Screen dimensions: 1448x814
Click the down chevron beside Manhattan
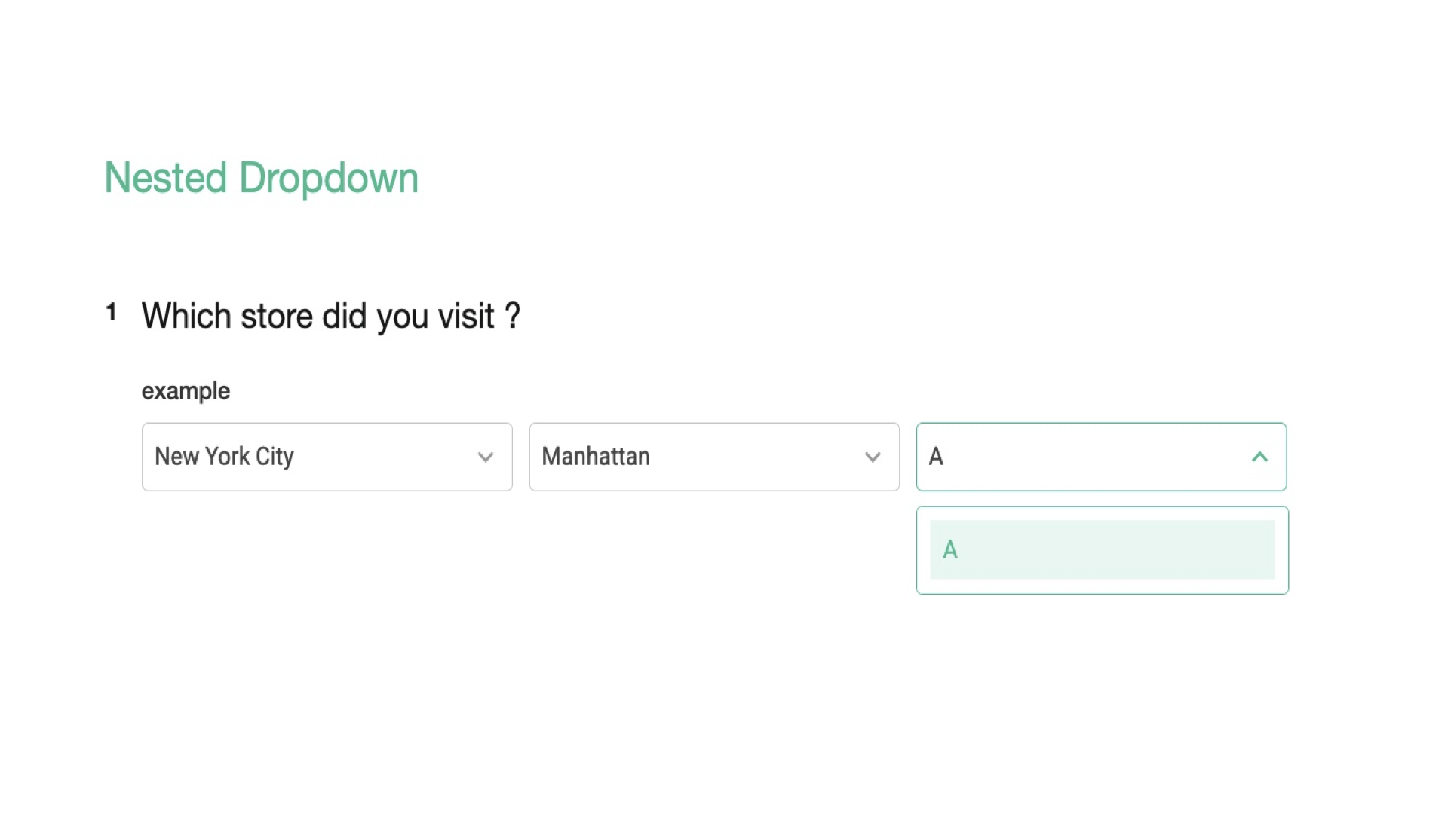click(x=873, y=457)
